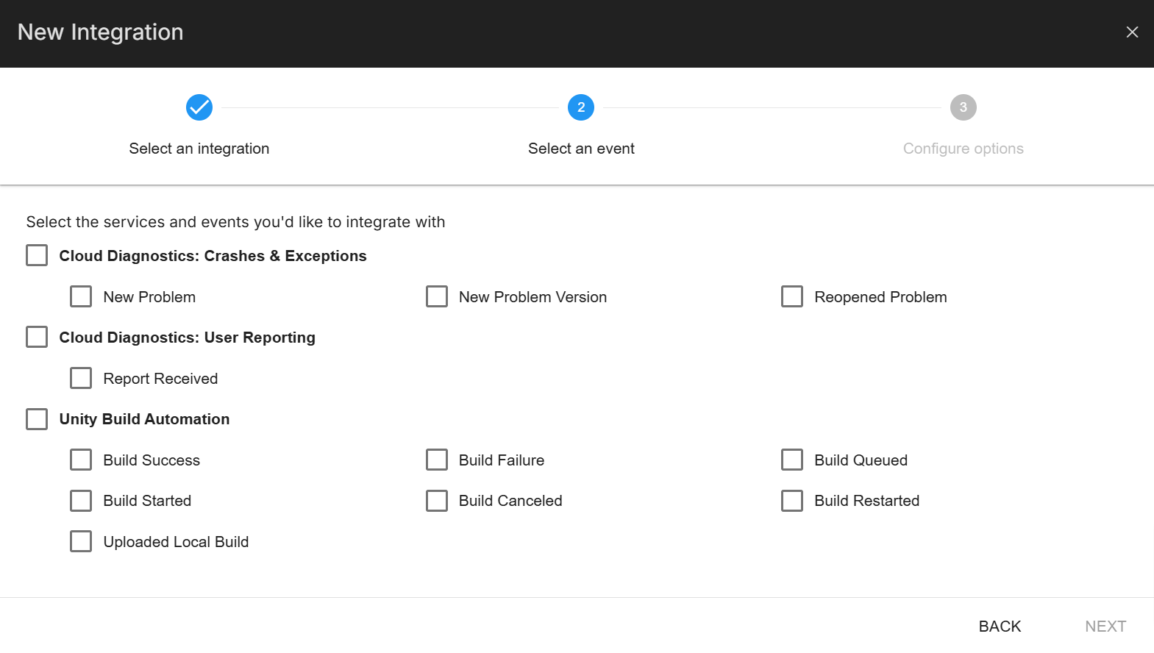Close the New Integration dialog
Viewport: 1154px width, 653px height.
pos(1132,32)
